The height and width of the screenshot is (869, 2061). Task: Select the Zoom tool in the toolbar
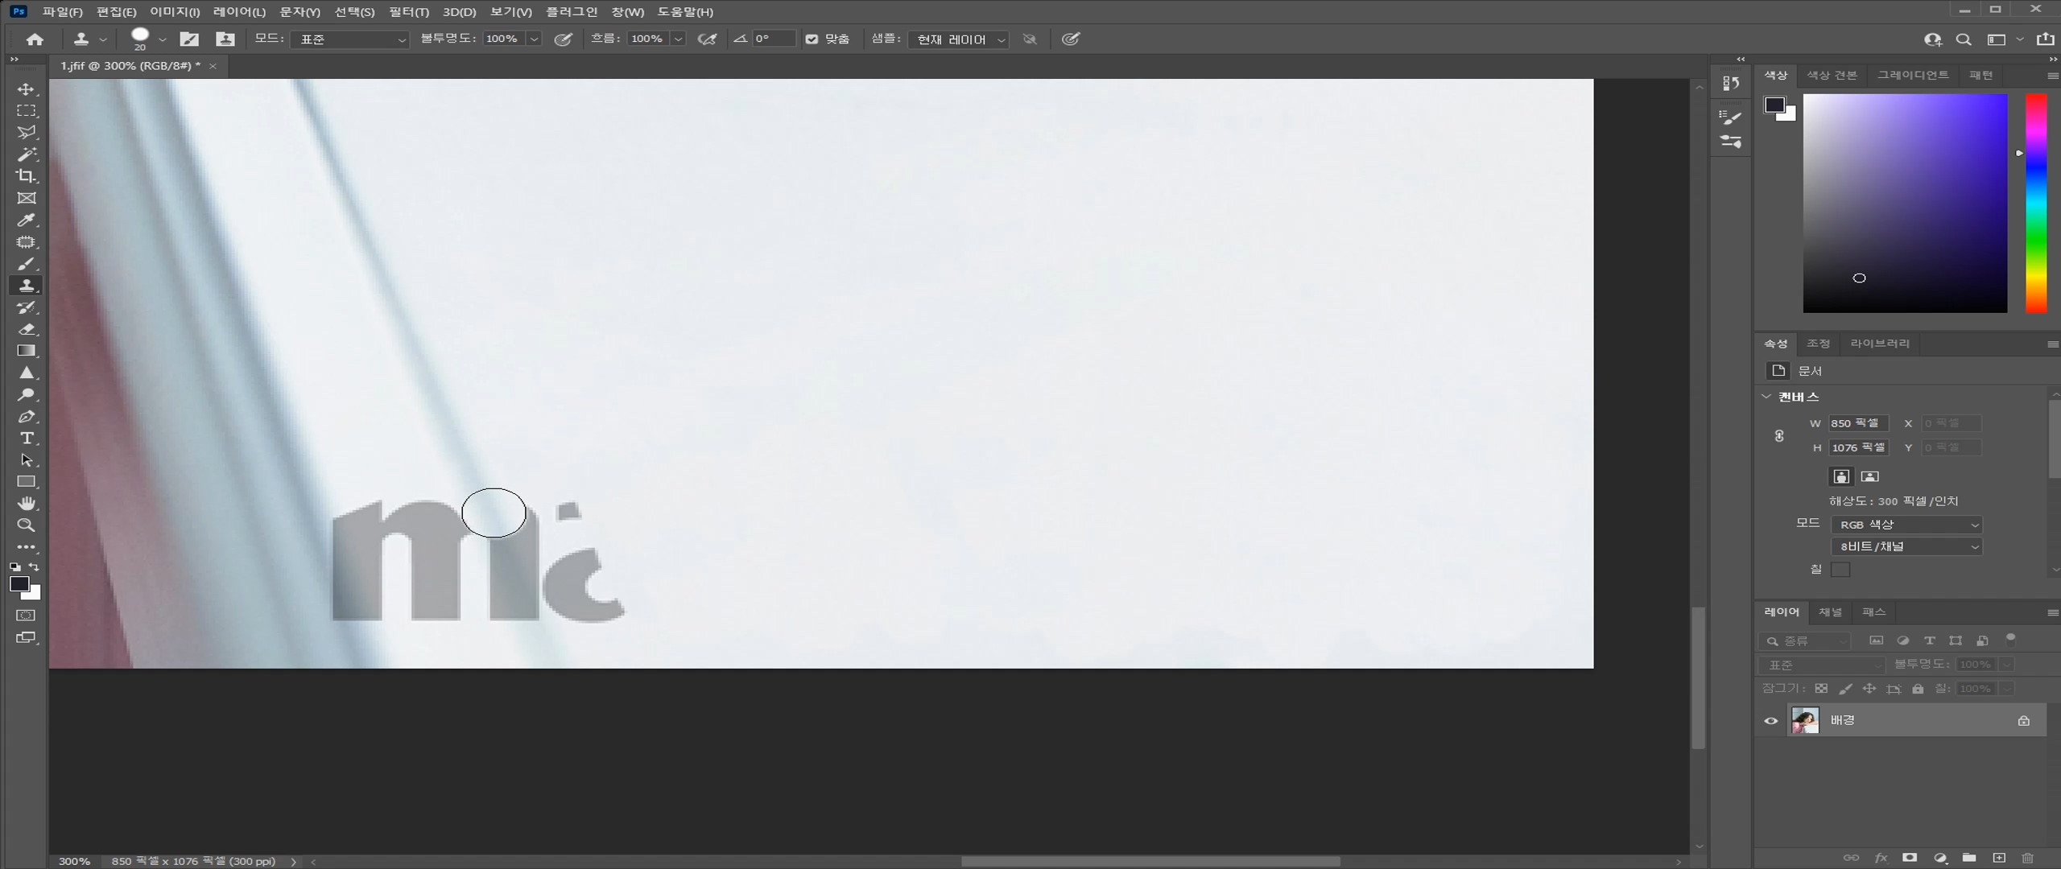tap(26, 525)
